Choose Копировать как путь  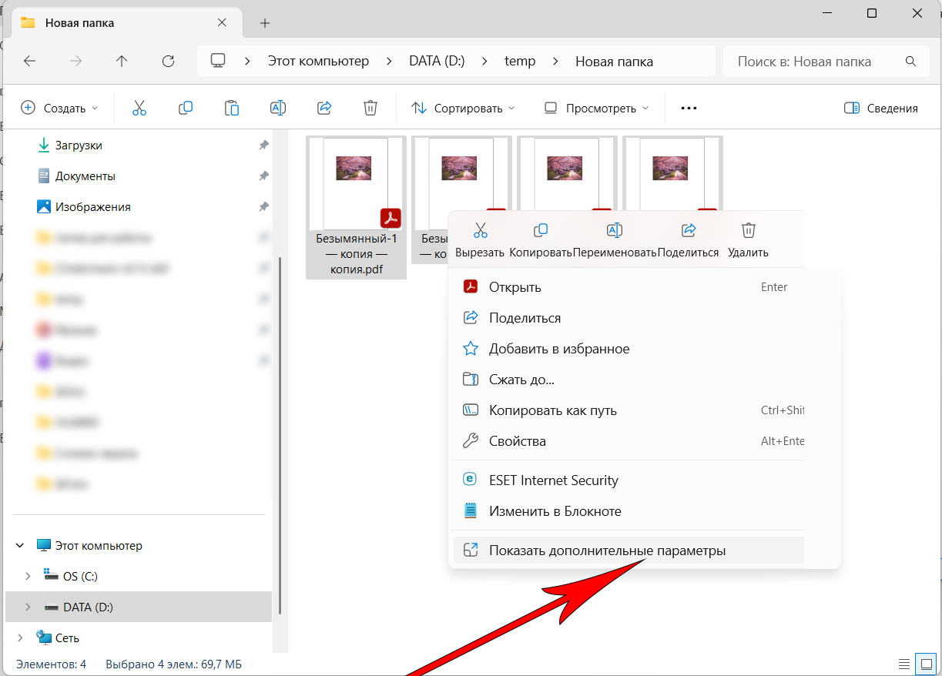629,410
